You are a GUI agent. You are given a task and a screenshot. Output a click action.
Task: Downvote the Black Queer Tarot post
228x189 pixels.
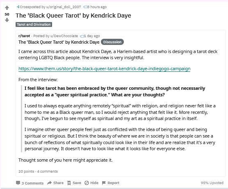tap(7, 20)
